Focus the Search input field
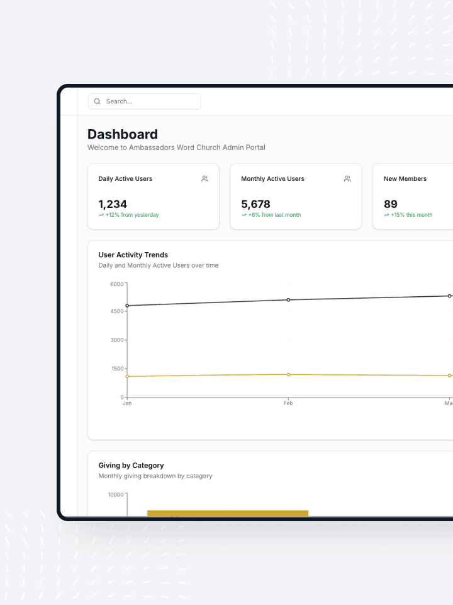 tap(151, 101)
